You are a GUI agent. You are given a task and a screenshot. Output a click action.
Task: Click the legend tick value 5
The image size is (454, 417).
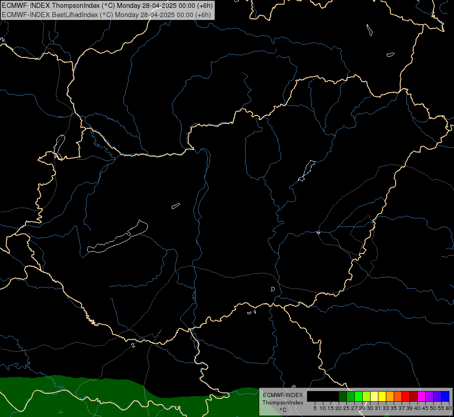pyautogui.click(x=315, y=408)
